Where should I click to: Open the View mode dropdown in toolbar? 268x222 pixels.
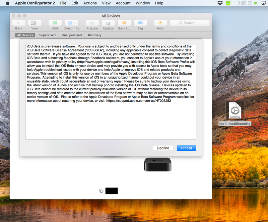(35, 23)
